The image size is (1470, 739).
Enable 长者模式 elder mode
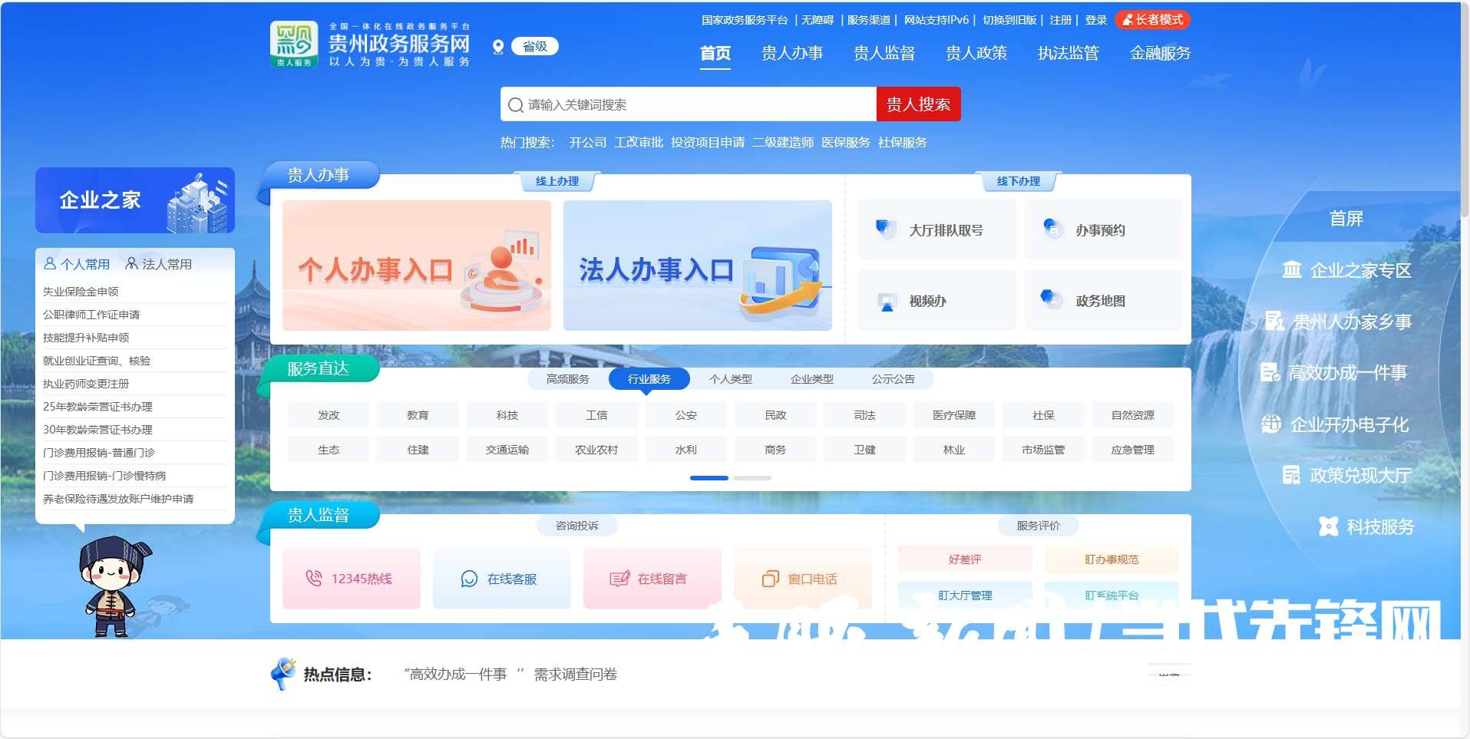(1152, 20)
